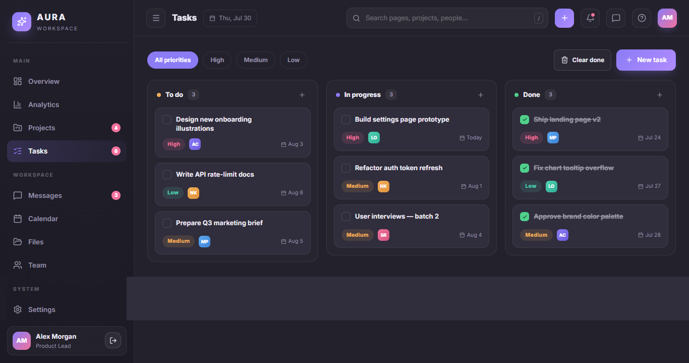689x363 pixels.
Task: Open Files in the sidebar
Action: tap(67, 242)
